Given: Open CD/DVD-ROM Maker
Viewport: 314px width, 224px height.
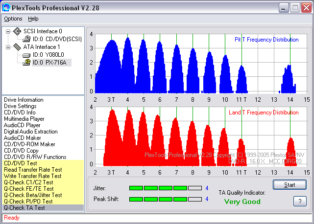Looking at the screenshot, I should click(29, 144).
